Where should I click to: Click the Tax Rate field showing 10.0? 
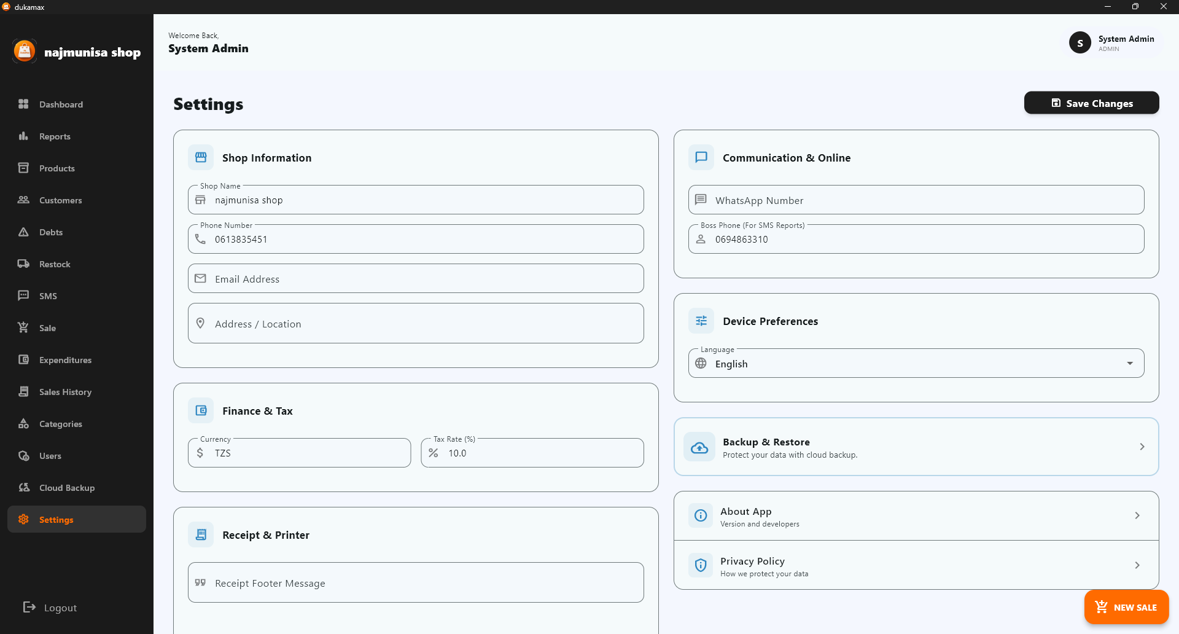coord(532,453)
